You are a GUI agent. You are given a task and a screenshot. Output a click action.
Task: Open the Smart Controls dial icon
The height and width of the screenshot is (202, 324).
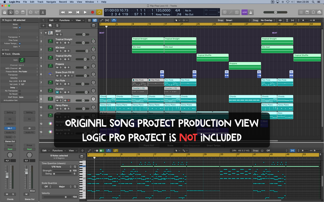(30, 12)
